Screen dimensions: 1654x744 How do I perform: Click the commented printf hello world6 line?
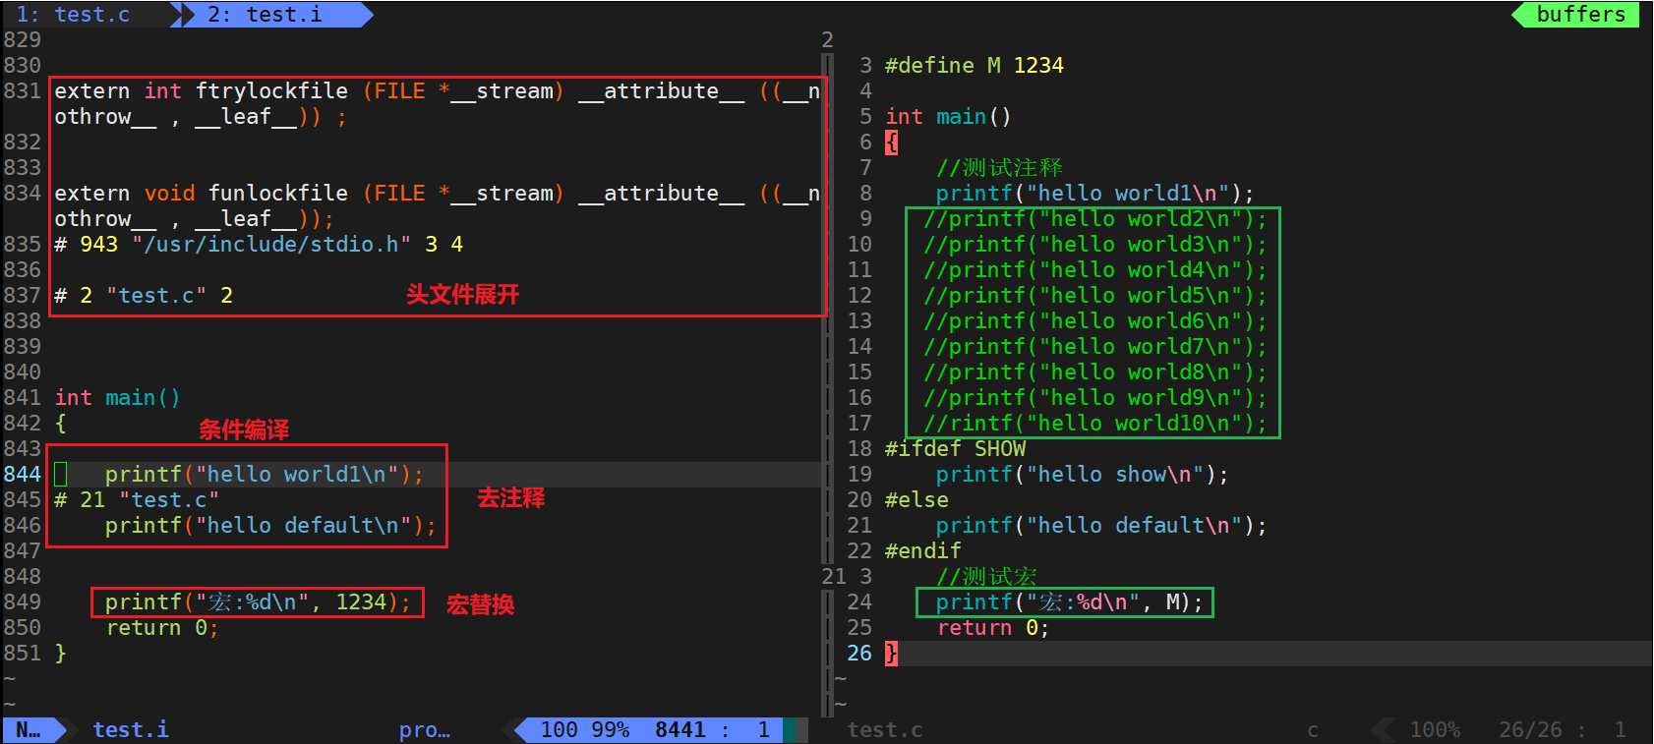coord(1095,321)
